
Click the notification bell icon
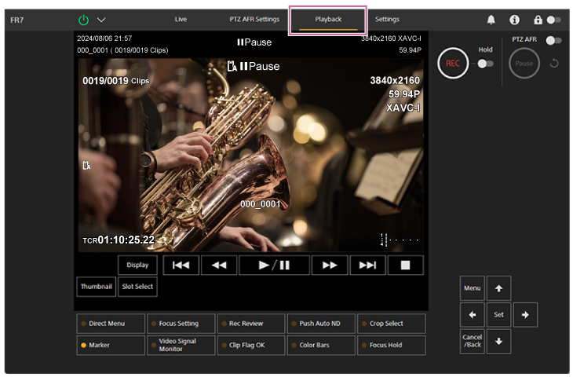(x=491, y=20)
